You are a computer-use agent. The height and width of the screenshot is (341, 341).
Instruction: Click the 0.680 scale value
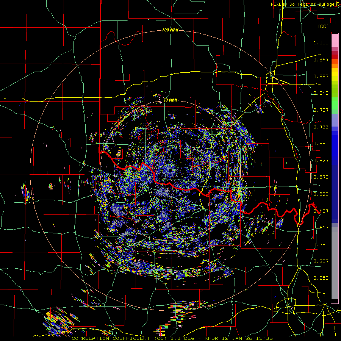coord(321,144)
